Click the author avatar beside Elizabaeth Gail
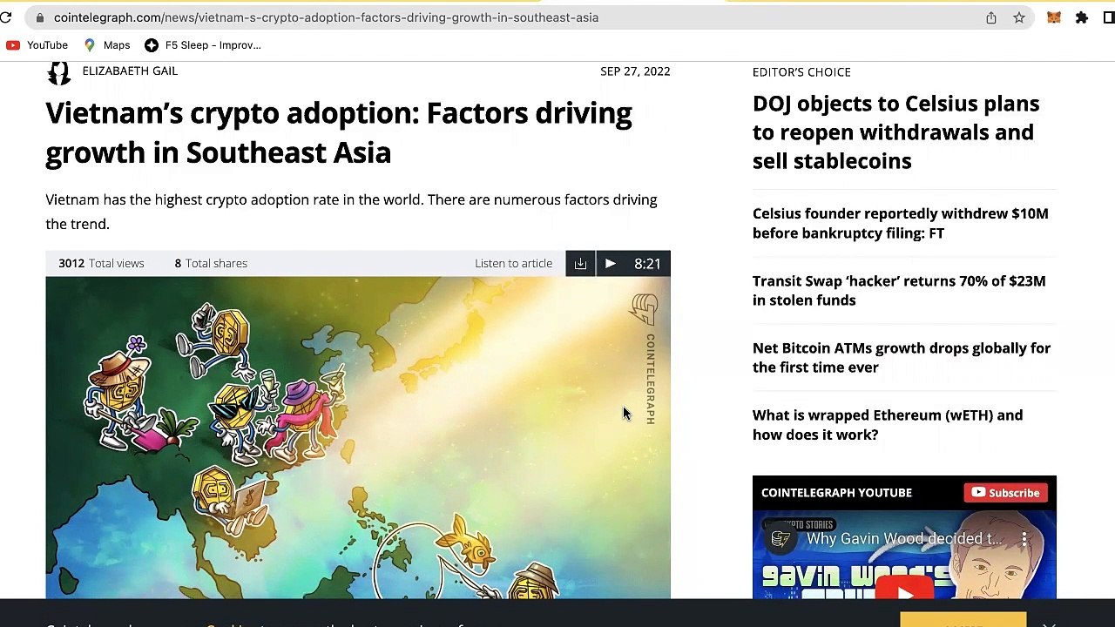1115x627 pixels. point(58,72)
